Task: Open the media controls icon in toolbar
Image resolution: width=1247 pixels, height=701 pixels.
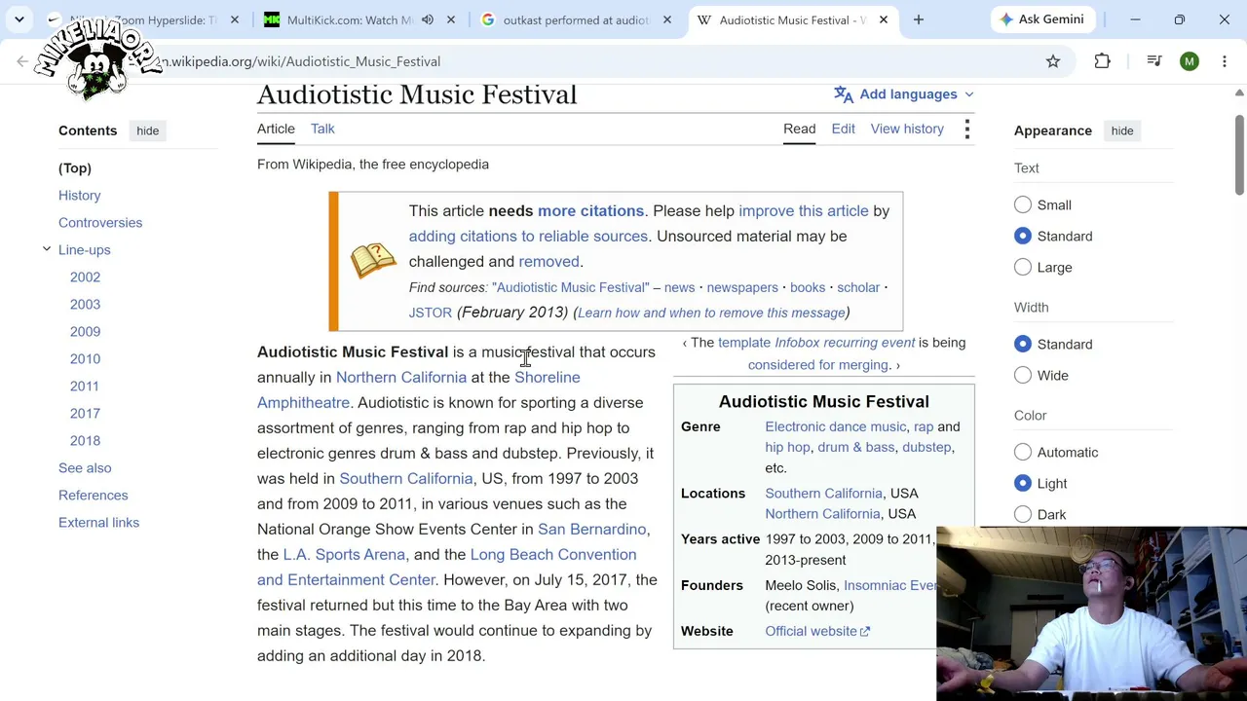Action: point(1154,61)
